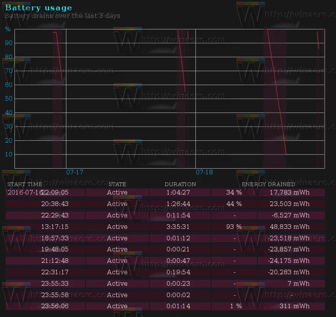Select duration 0:00:23
The height and width of the screenshot is (317, 336).
click(x=178, y=283)
